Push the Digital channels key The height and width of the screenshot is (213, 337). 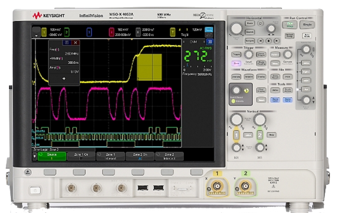[306, 71]
